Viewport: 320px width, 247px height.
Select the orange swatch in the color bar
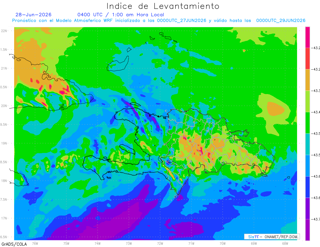point(307,80)
